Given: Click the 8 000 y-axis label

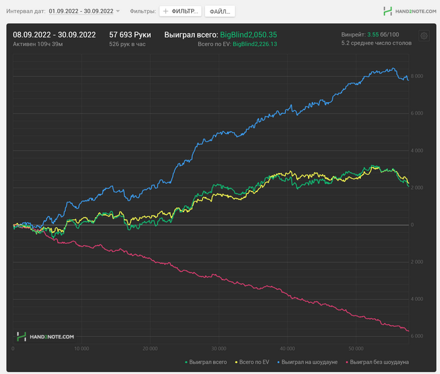Looking at the screenshot, I should click(x=417, y=76).
